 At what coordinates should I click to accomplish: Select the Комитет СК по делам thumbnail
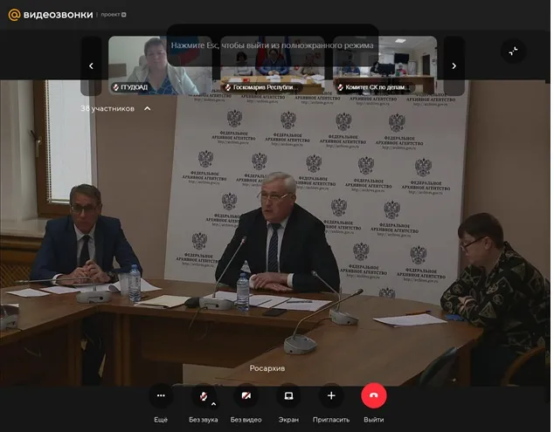click(x=384, y=65)
